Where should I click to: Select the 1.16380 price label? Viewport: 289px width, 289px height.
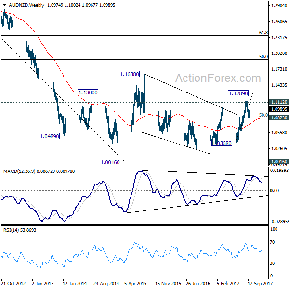130,74
